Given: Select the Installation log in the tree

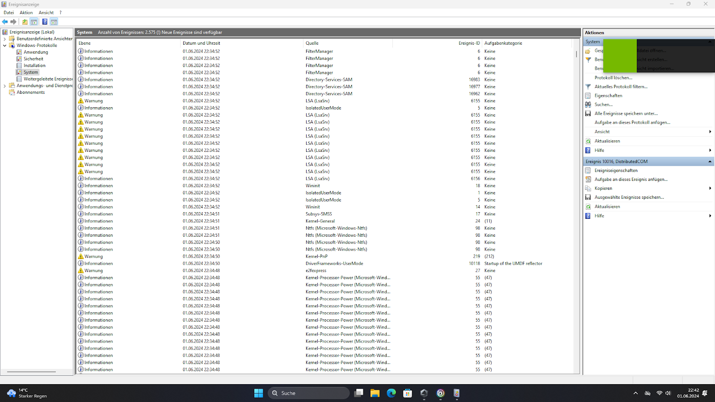Looking at the screenshot, I should [34, 66].
